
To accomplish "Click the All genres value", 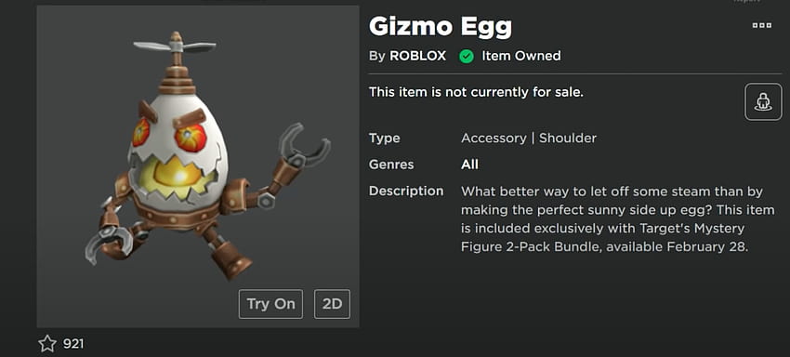I will (x=469, y=165).
